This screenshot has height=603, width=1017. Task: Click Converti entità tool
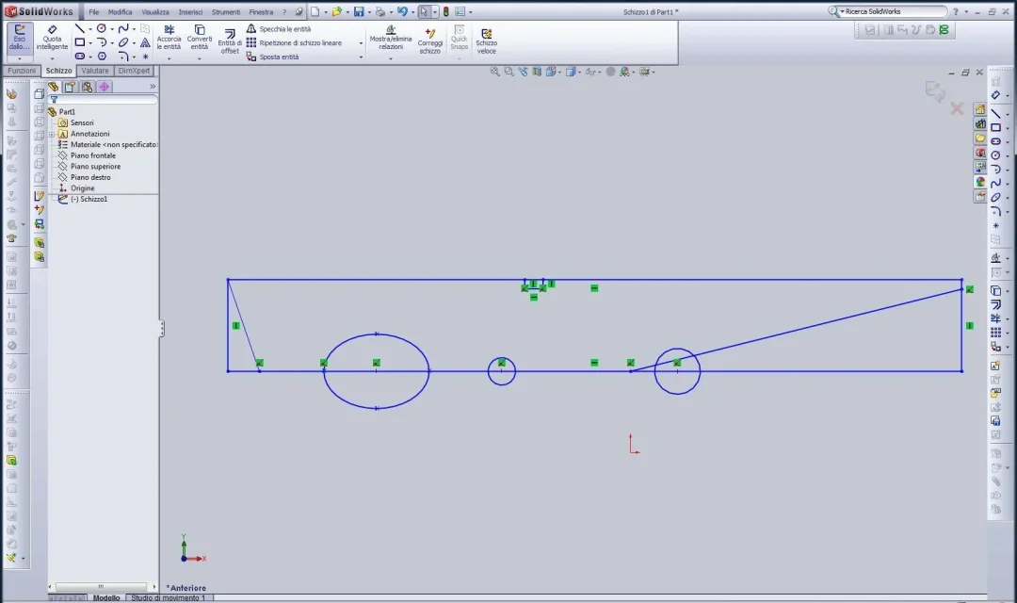click(199, 38)
